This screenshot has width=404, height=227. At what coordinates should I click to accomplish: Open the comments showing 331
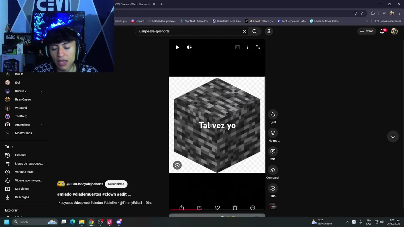pyautogui.click(x=273, y=151)
